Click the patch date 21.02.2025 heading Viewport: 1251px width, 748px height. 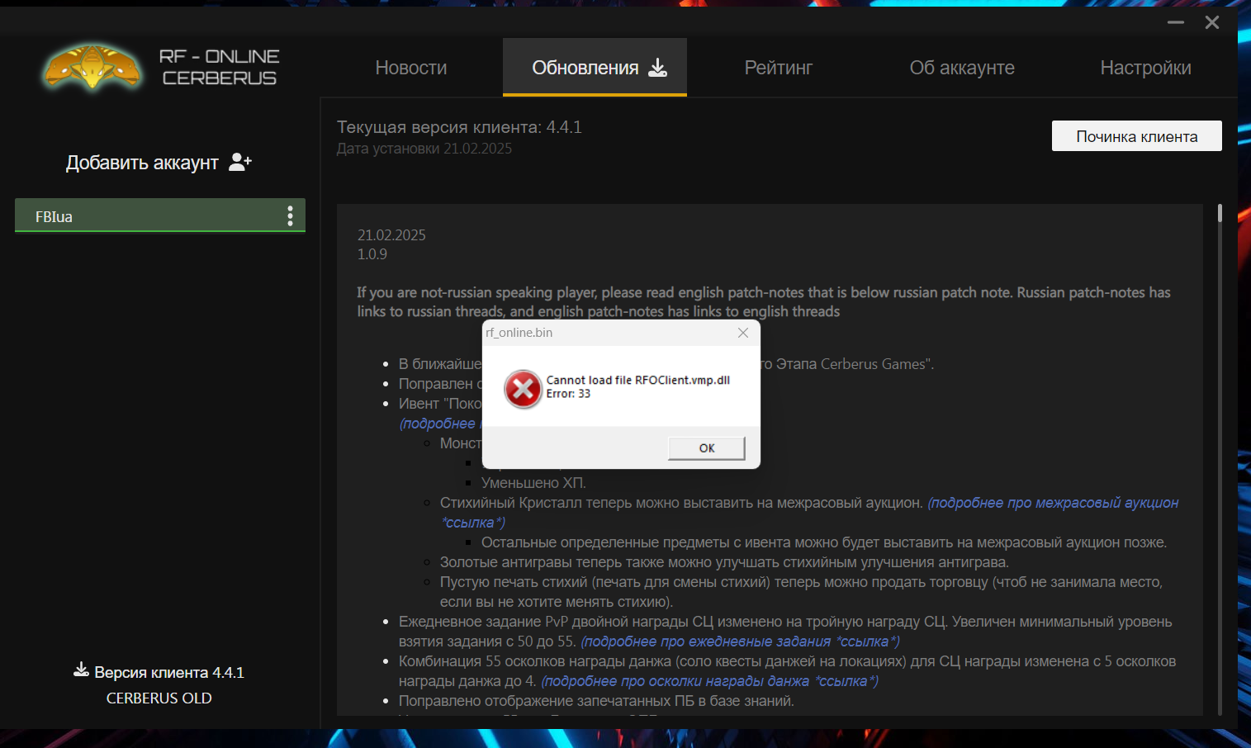pos(391,235)
